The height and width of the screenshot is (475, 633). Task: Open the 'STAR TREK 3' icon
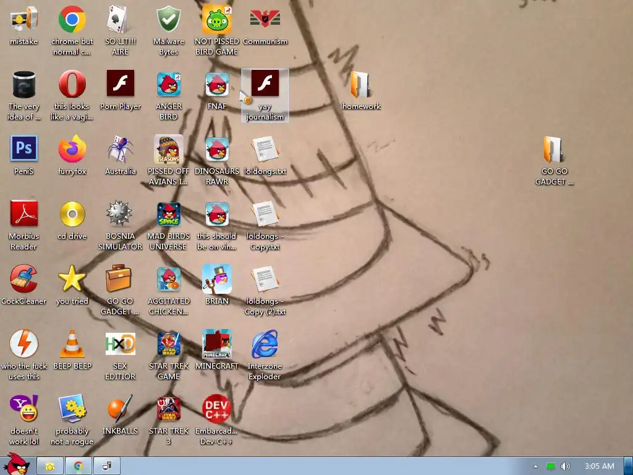point(168,409)
